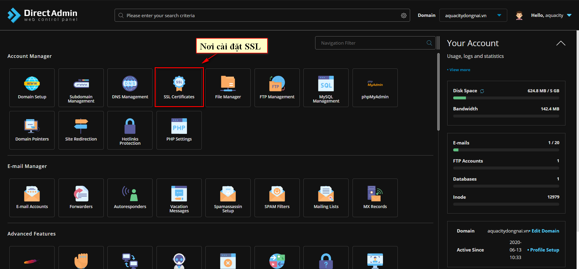Open Hotlinks Protection
The width and height of the screenshot is (579, 269).
tap(130, 130)
